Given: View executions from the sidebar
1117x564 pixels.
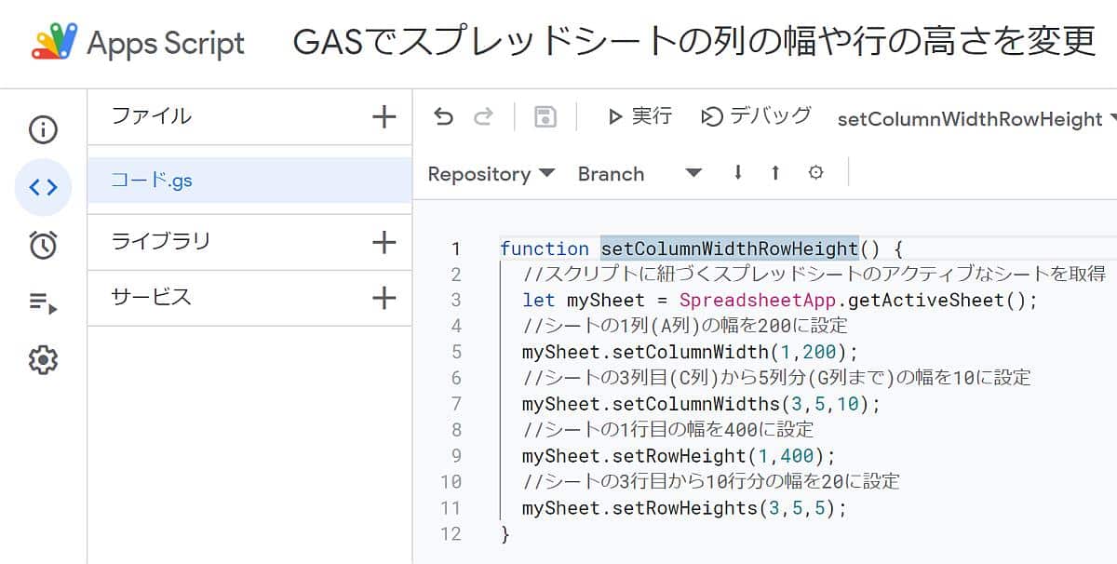Looking at the screenshot, I should 44,302.
